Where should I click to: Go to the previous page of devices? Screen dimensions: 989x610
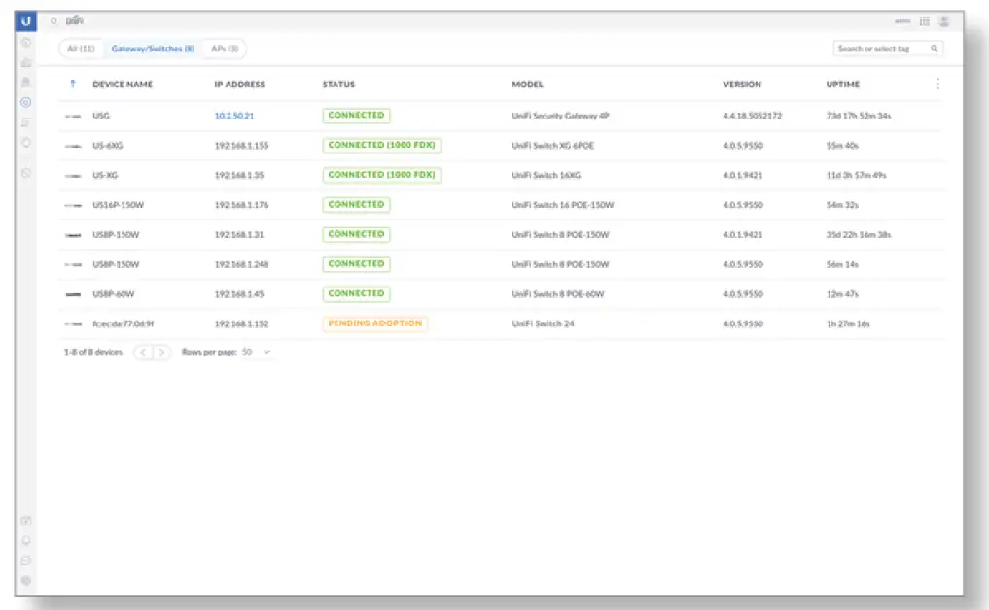143,353
